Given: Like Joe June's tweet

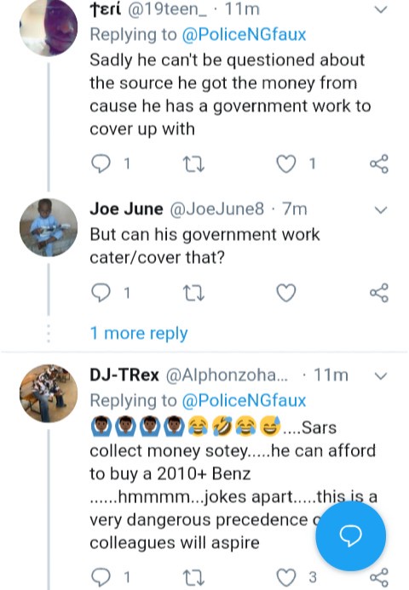Looking at the screenshot, I should [x=286, y=293].
